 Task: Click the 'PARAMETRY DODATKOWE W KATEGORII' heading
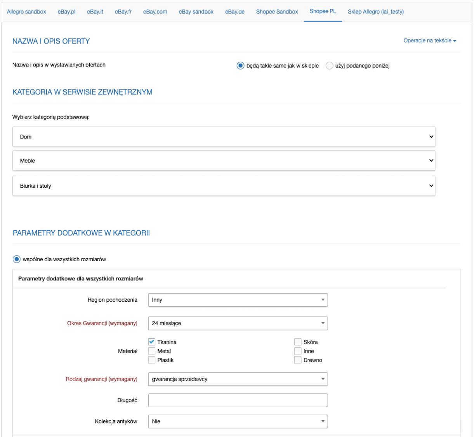81,233
